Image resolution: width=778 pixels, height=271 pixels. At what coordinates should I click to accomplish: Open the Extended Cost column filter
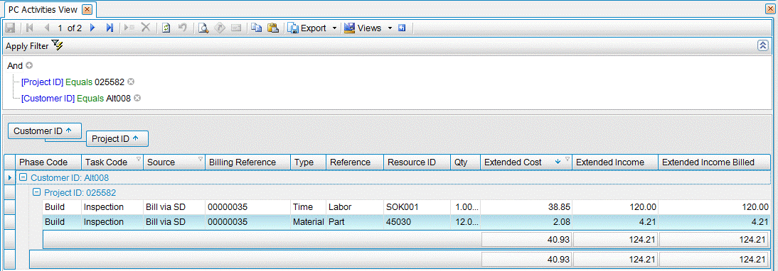point(567,159)
